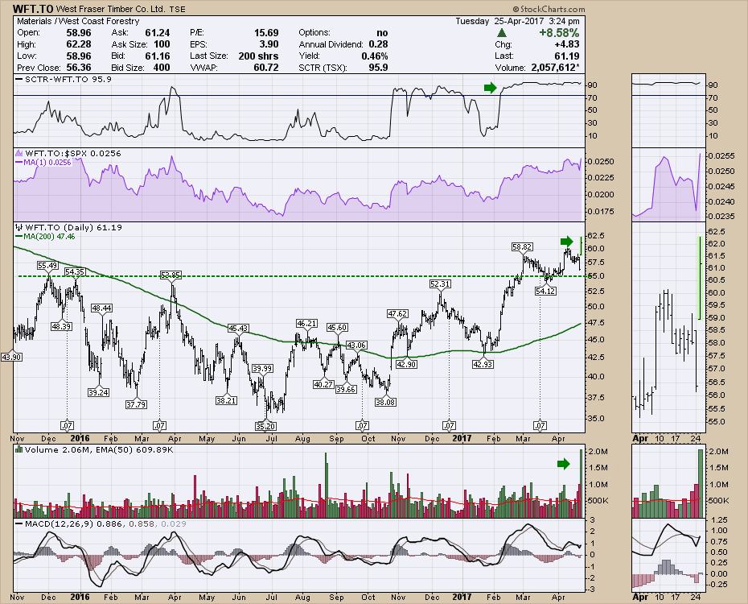Select the Bid value 61.16

158,56
